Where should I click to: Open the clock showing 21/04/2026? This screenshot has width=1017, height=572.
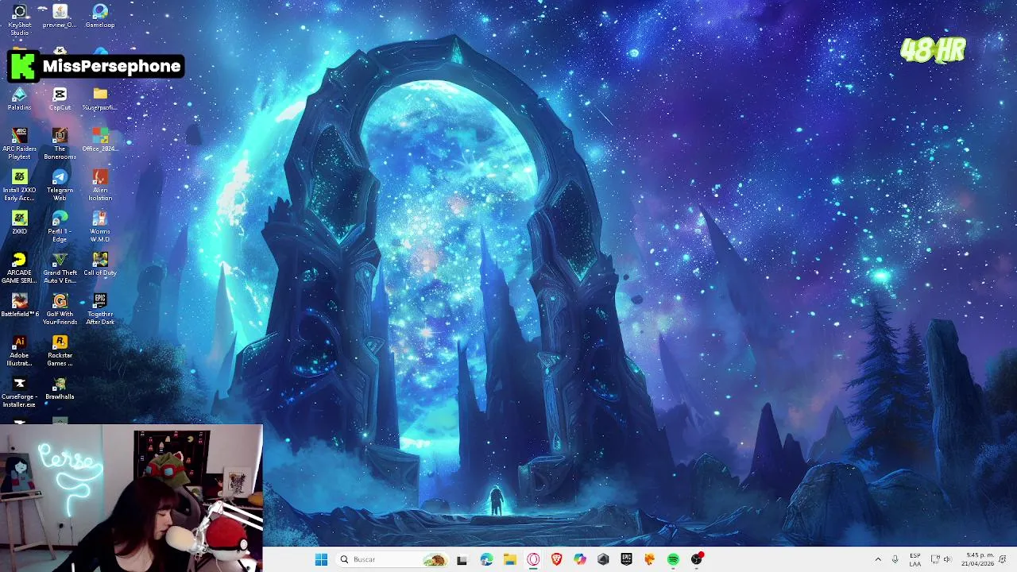[x=977, y=559]
